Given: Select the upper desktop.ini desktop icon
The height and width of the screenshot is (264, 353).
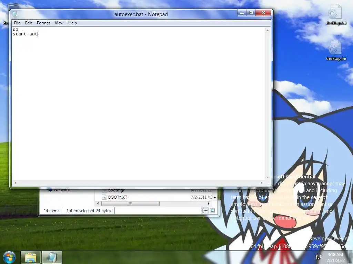Looking at the screenshot, I should (336, 14).
